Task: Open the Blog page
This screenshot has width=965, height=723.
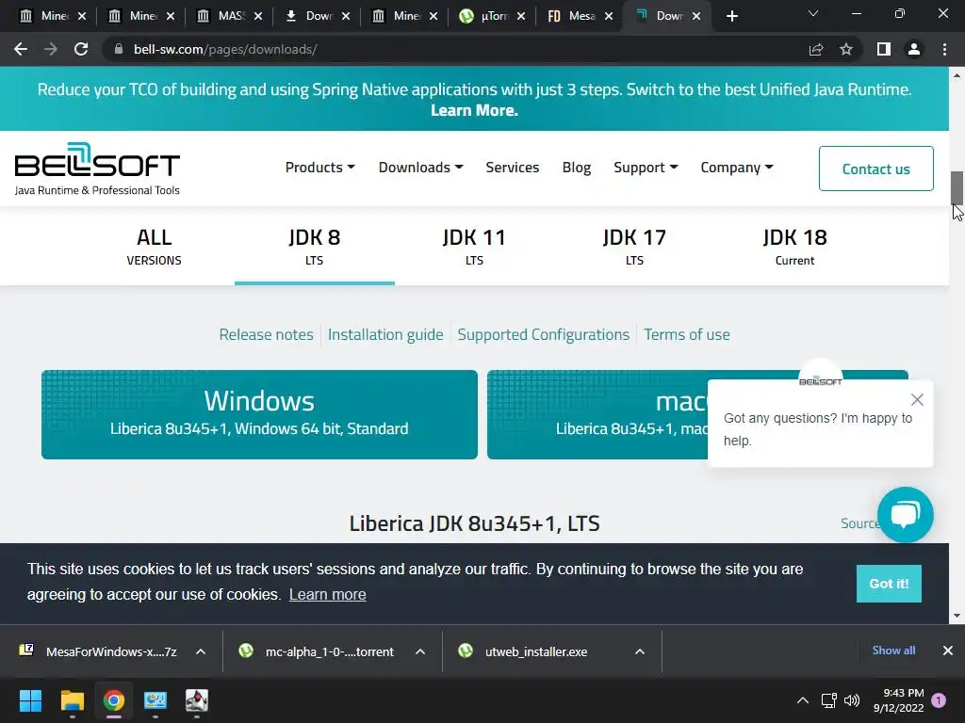Action: (577, 168)
